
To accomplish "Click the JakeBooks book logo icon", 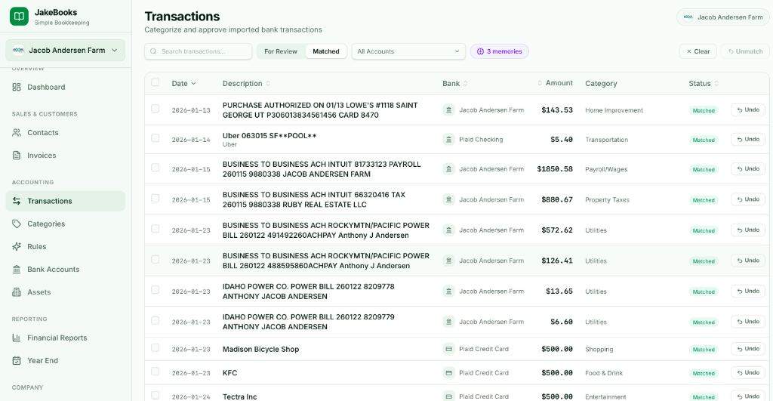I will pos(19,17).
